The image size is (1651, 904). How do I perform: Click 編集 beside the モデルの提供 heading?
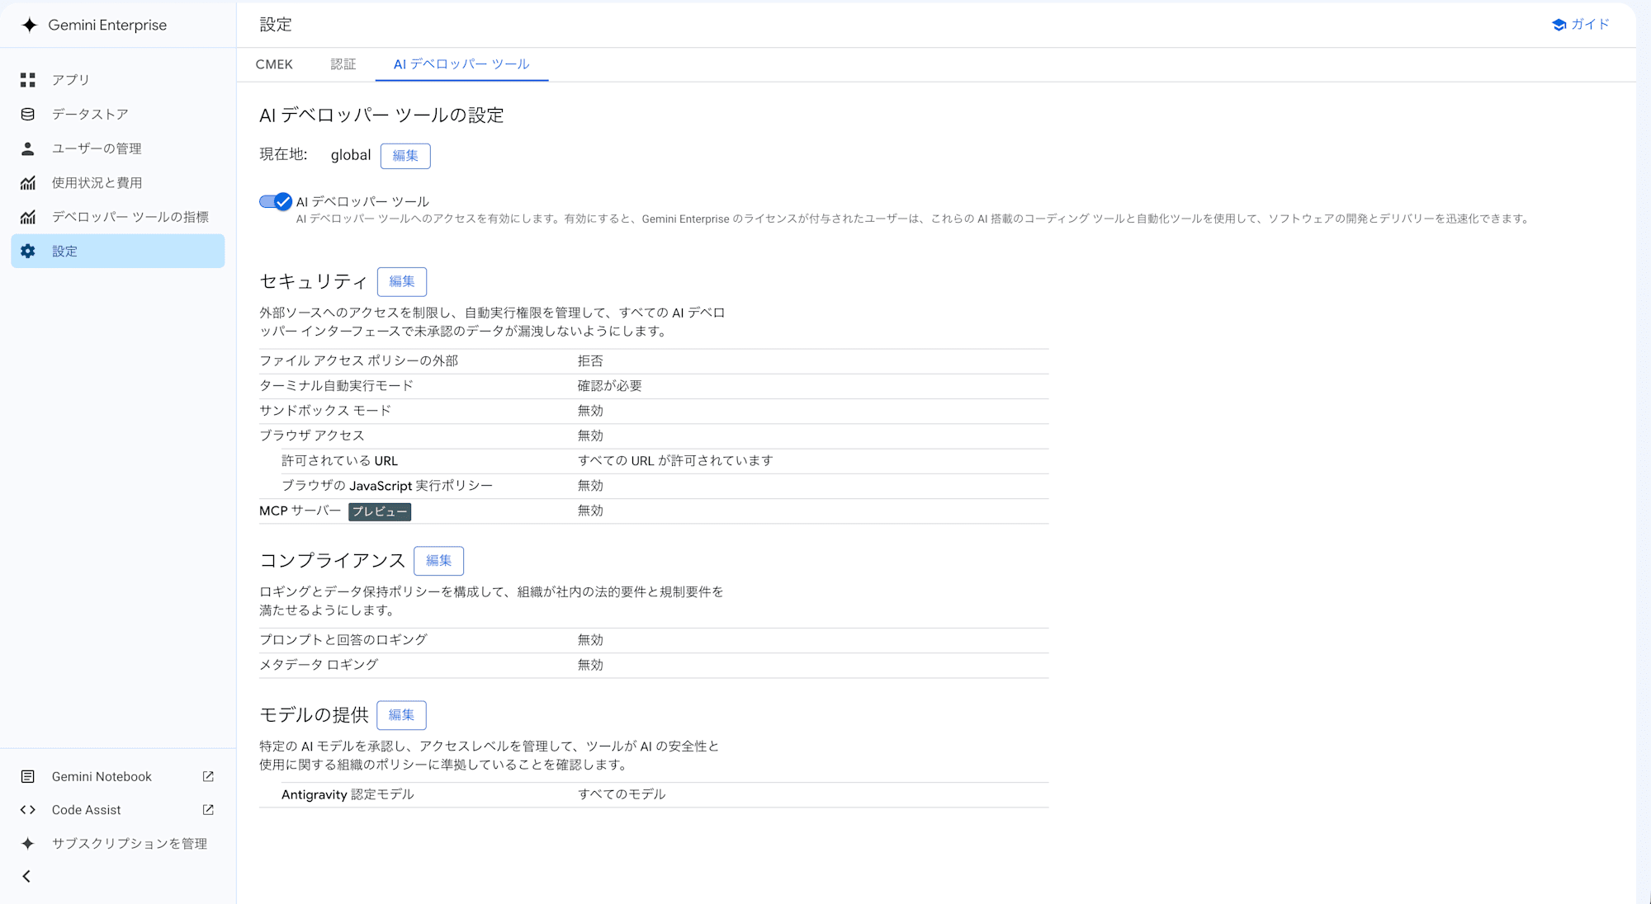click(x=401, y=715)
